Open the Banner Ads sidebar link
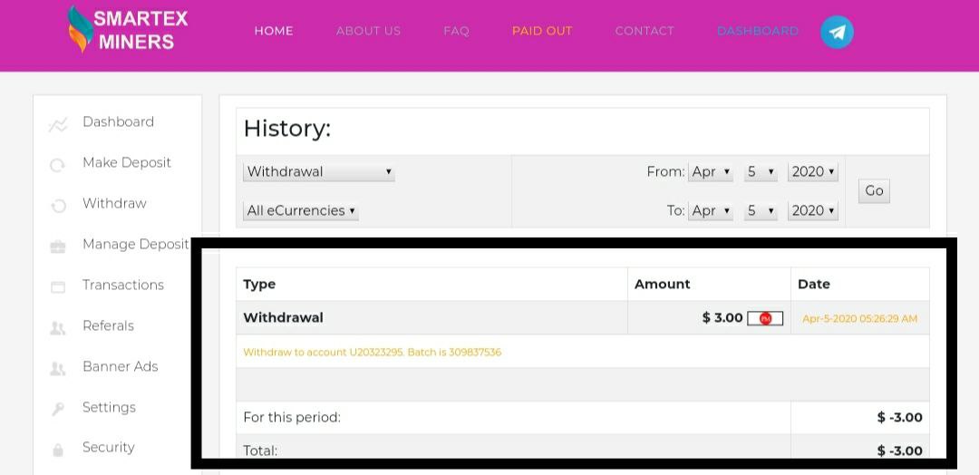The image size is (979, 475). point(120,366)
